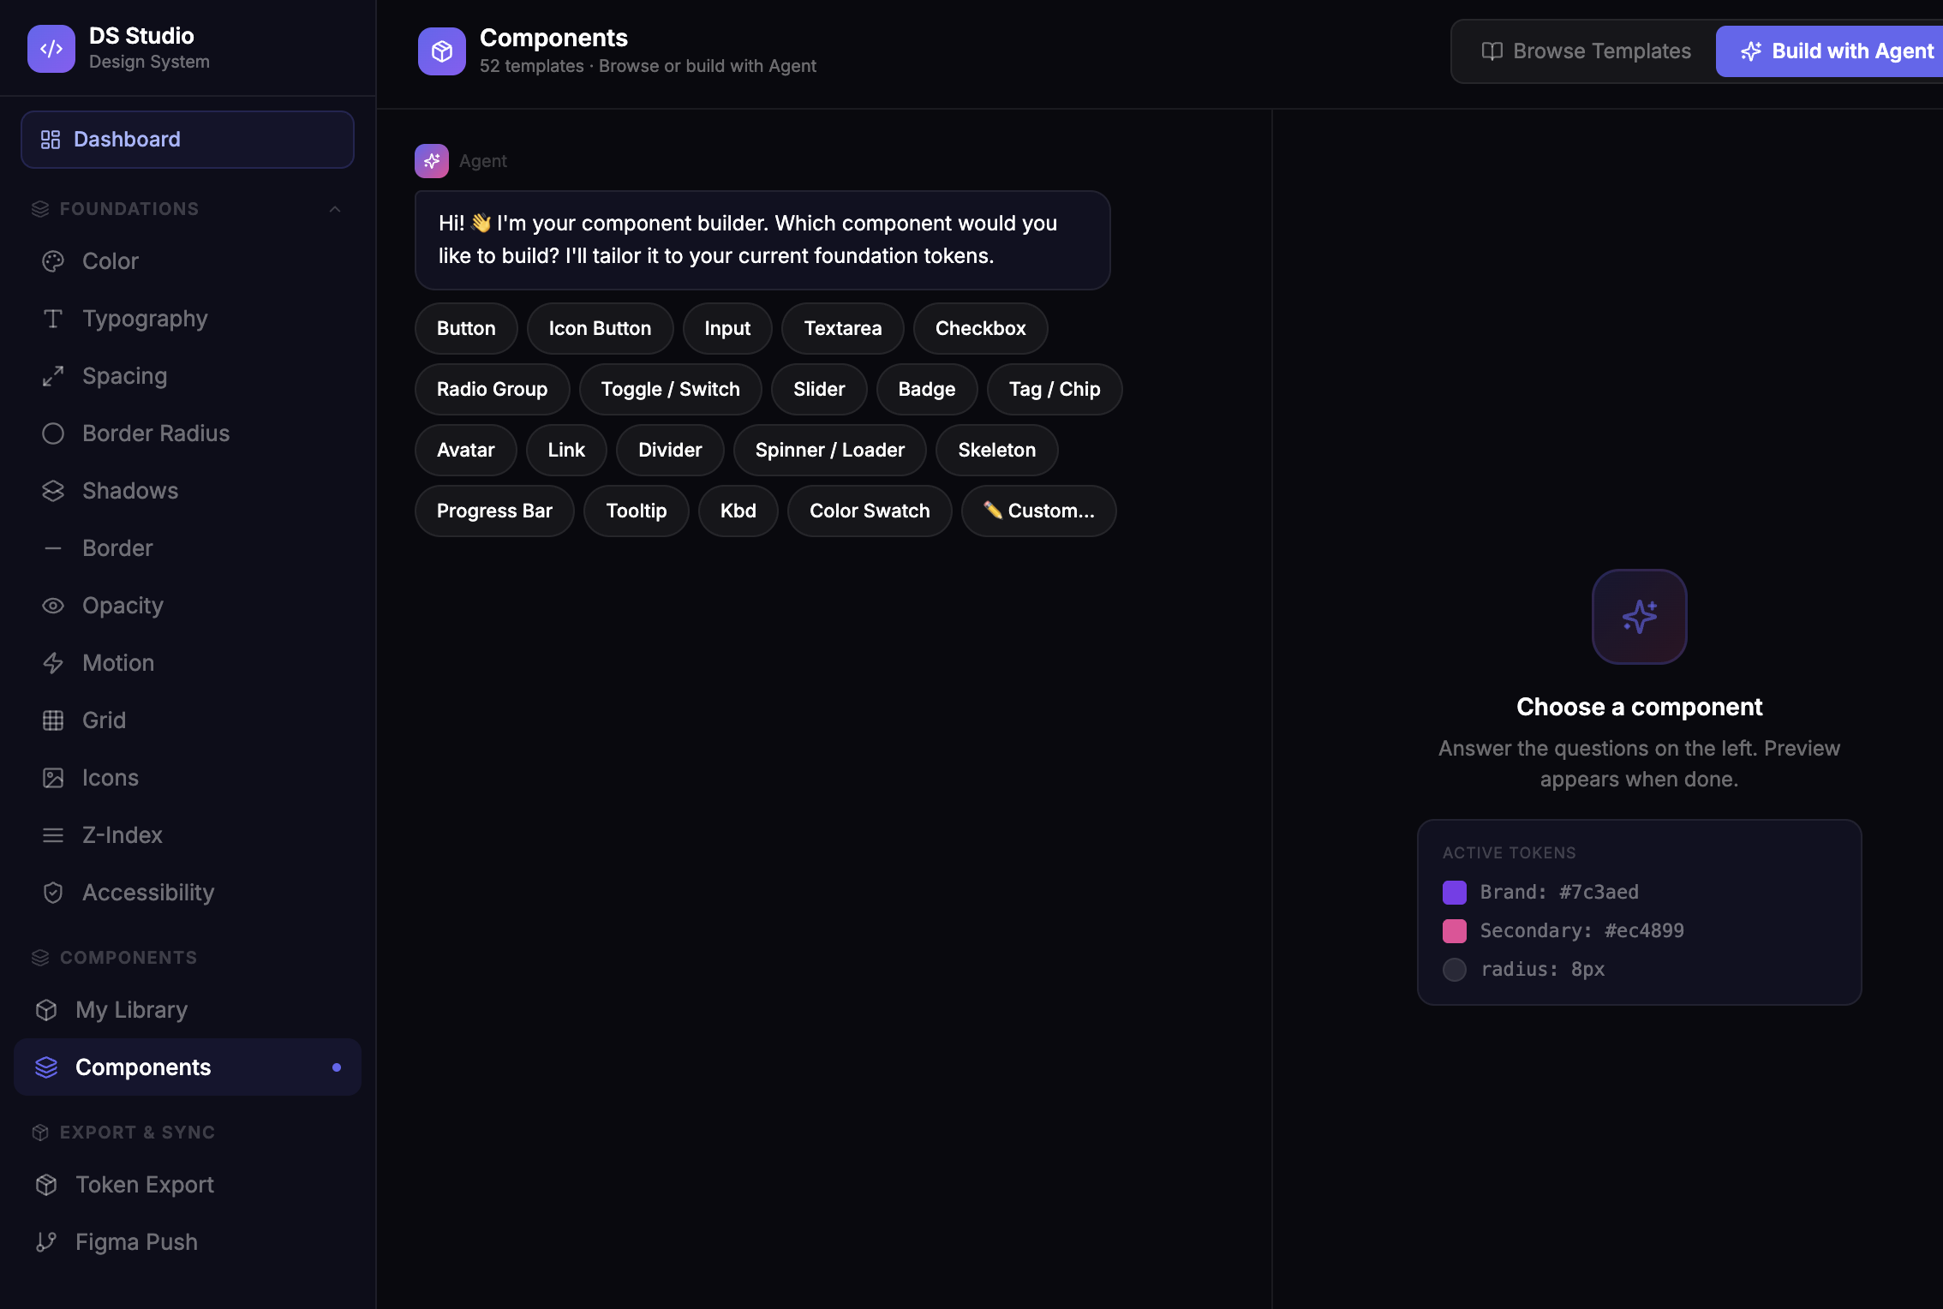1943x1309 pixels.
Task: Click the Z-Index lines icon
Action: 53,835
